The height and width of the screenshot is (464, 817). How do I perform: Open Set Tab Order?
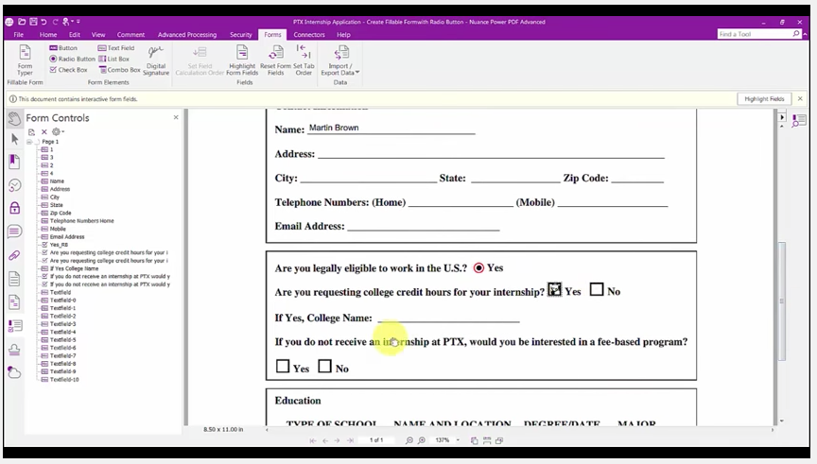click(x=304, y=60)
